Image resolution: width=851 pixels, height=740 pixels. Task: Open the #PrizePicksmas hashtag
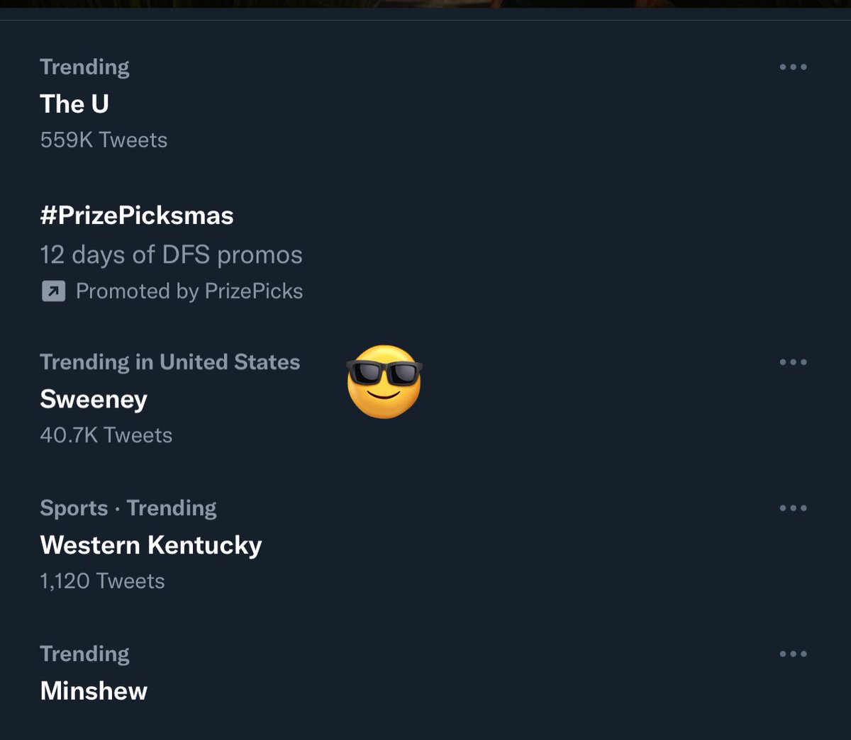(x=137, y=215)
